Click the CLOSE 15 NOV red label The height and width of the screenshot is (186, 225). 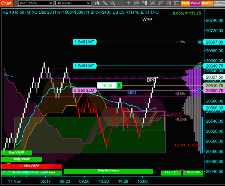pyautogui.click(x=187, y=145)
